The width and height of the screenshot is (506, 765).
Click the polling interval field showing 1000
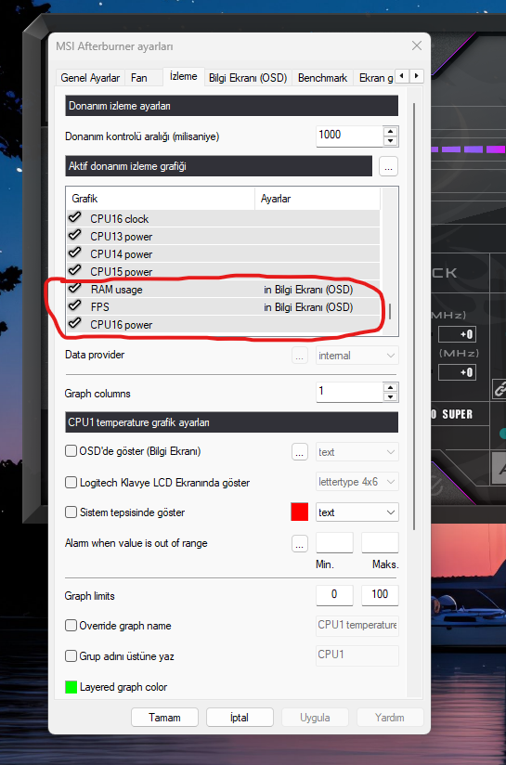pos(349,136)
